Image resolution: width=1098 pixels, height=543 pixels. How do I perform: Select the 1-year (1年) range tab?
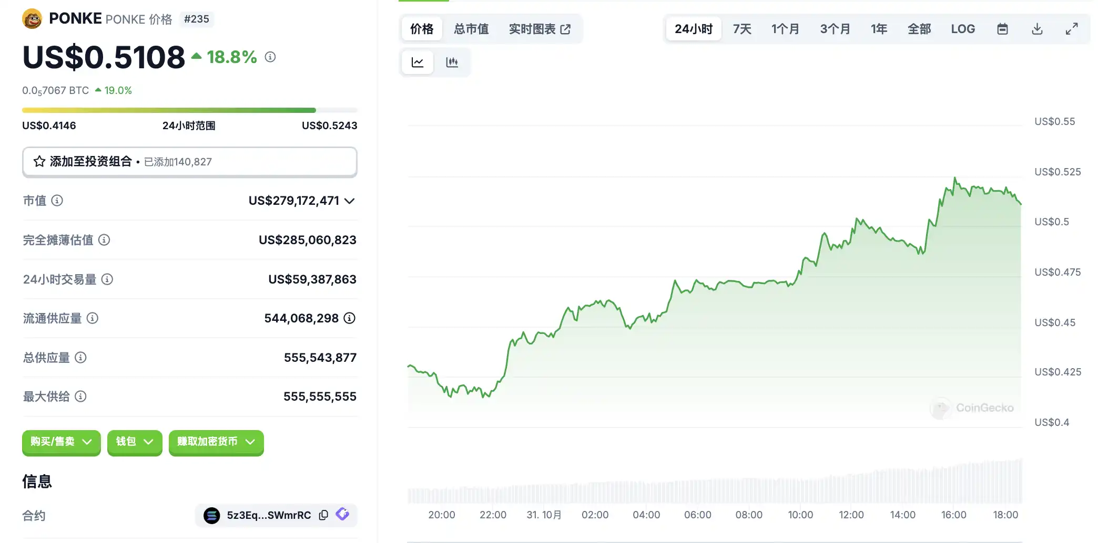[879, 29]
